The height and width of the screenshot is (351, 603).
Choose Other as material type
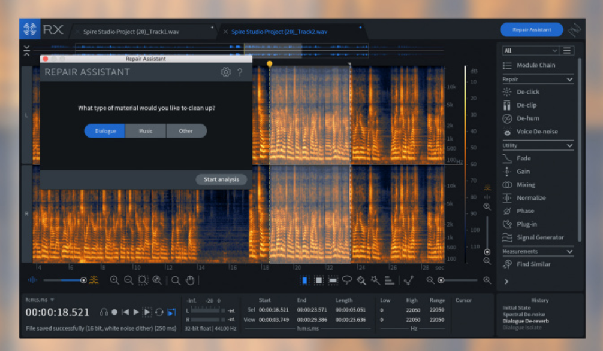coord(186,131)
